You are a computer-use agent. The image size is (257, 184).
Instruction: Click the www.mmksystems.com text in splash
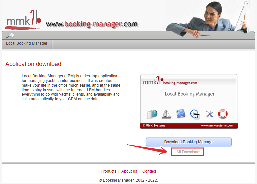click(217, 126)
